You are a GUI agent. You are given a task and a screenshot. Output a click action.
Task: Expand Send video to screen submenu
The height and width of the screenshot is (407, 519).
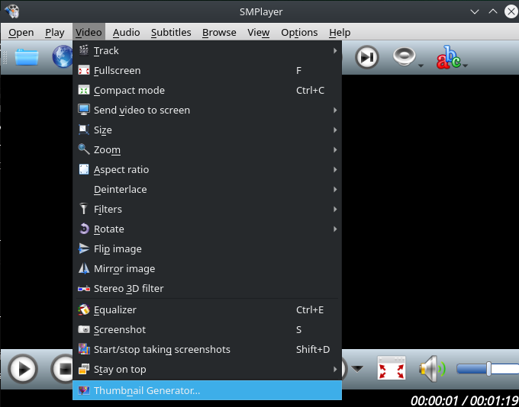pyautogui.click(x=207, y=110)
